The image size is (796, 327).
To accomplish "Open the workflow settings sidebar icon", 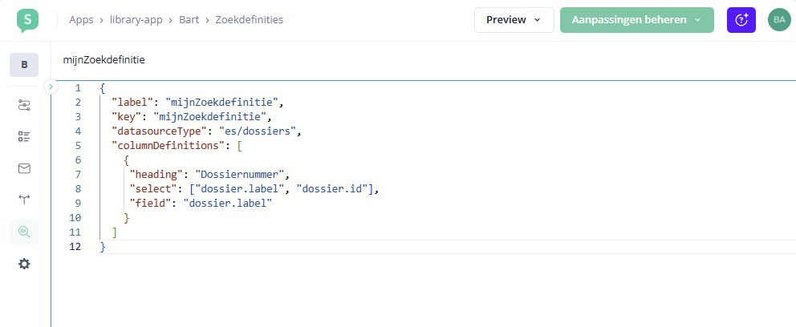I will 24,105.
